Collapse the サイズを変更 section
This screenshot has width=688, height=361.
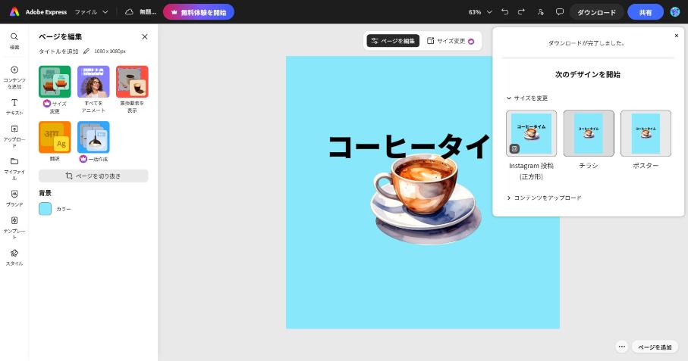[x=527, y=98]
